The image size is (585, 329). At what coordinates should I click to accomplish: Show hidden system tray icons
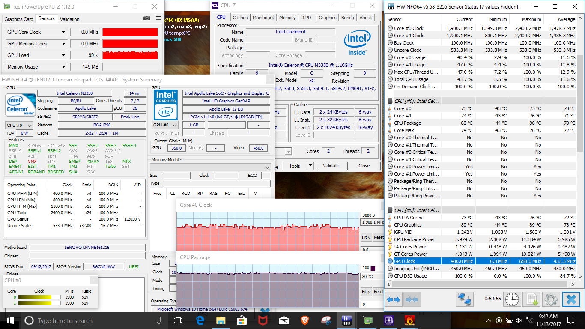click(489, 320)
